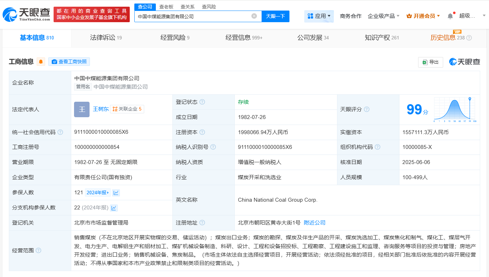Screen dimensions: 489x277
Task: Click the help icon beside 注册地址
Action: tap(202, 223)
